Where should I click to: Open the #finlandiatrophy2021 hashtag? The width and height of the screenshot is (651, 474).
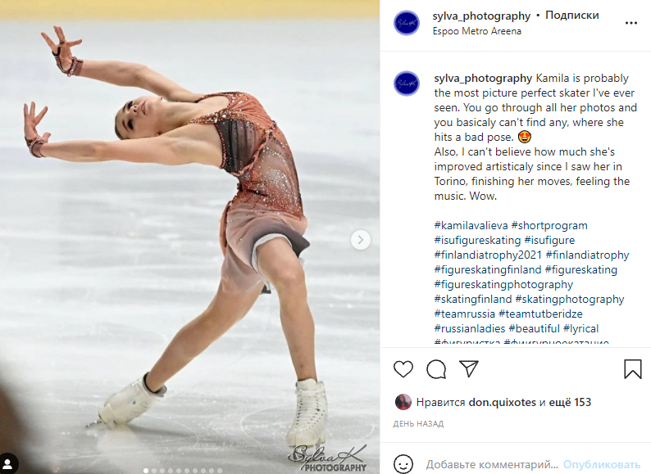point(488,255)
